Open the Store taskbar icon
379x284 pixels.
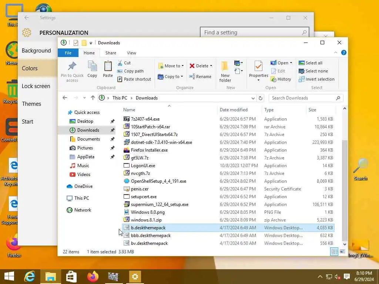pos(71,276)
